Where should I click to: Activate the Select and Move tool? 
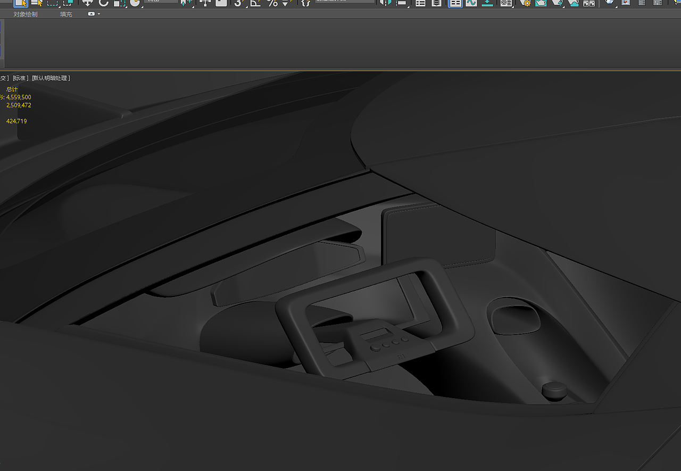(x=88, y=2)
